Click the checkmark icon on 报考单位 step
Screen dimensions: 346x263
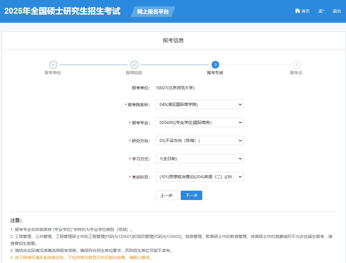tap(53, 65)
